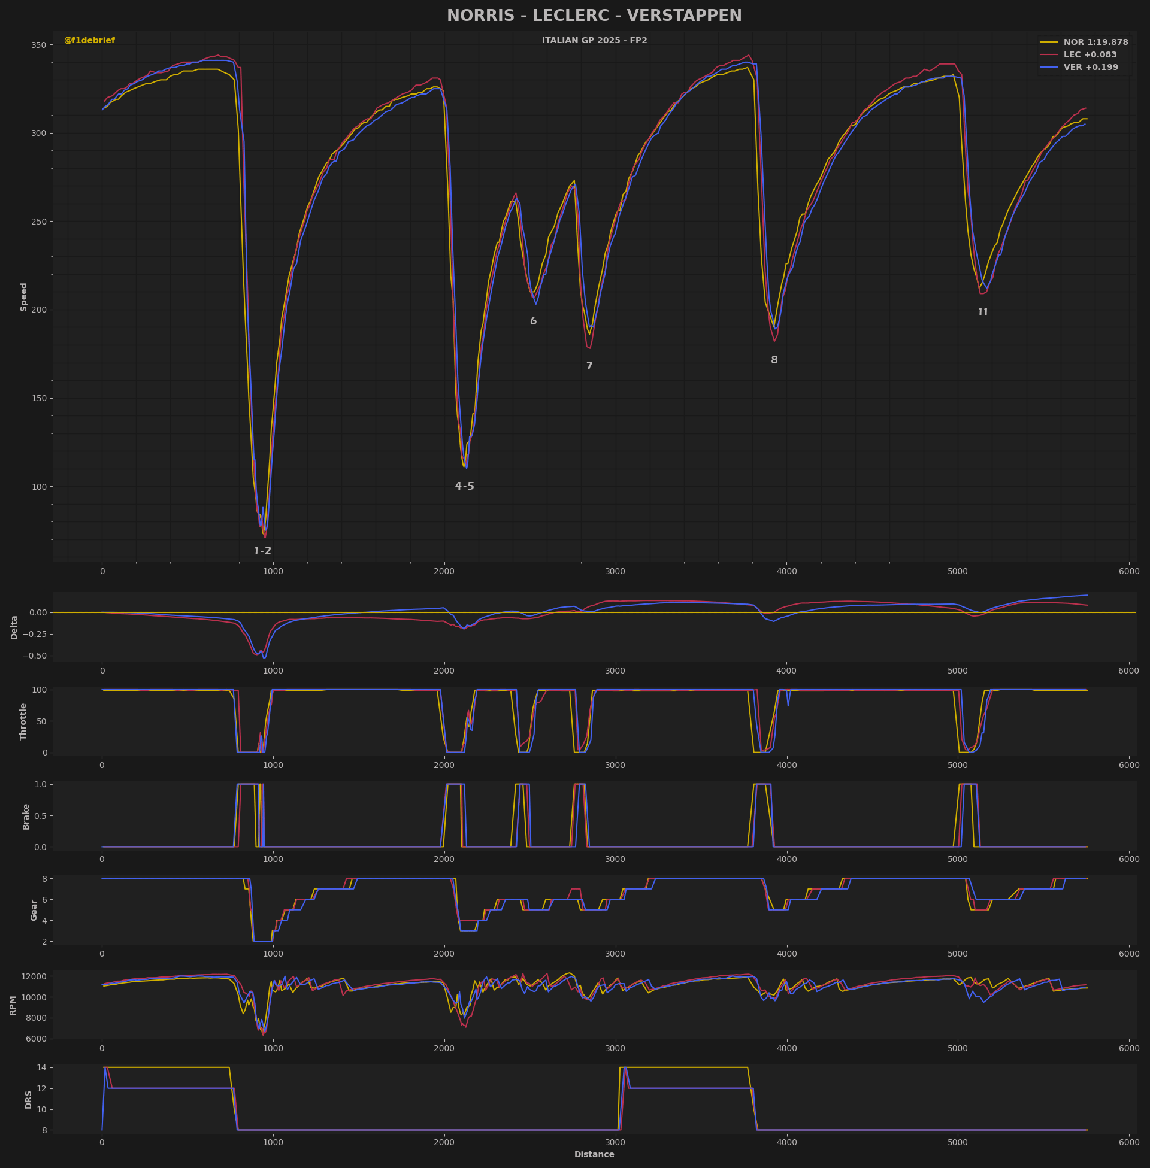1150x1168 pixels.
Task: Click the chart title NORRIS - LECLERC - VERSTAPPEN
Action: click(594, 16)
